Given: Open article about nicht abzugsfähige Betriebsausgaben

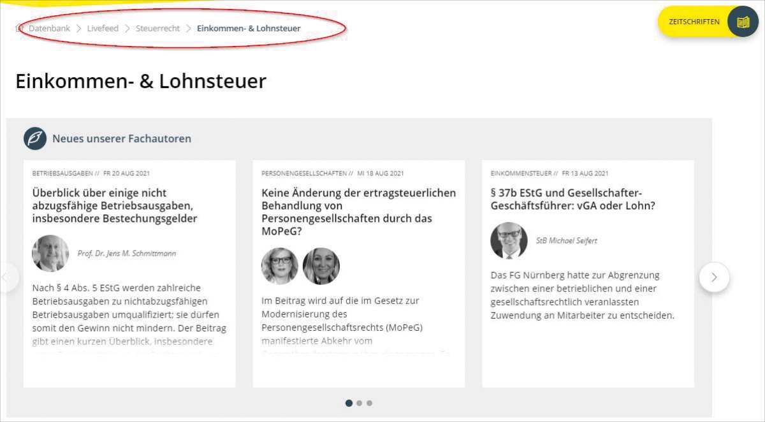Looking at the screenshot, I should (115, 205).
